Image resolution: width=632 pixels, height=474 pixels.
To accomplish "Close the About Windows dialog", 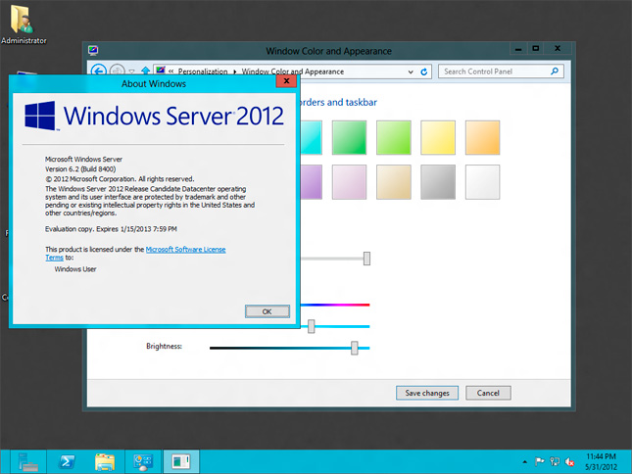I will point(286,81).
